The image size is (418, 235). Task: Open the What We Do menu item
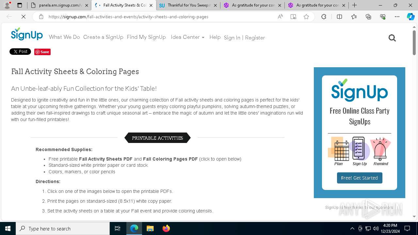point(64,37)
